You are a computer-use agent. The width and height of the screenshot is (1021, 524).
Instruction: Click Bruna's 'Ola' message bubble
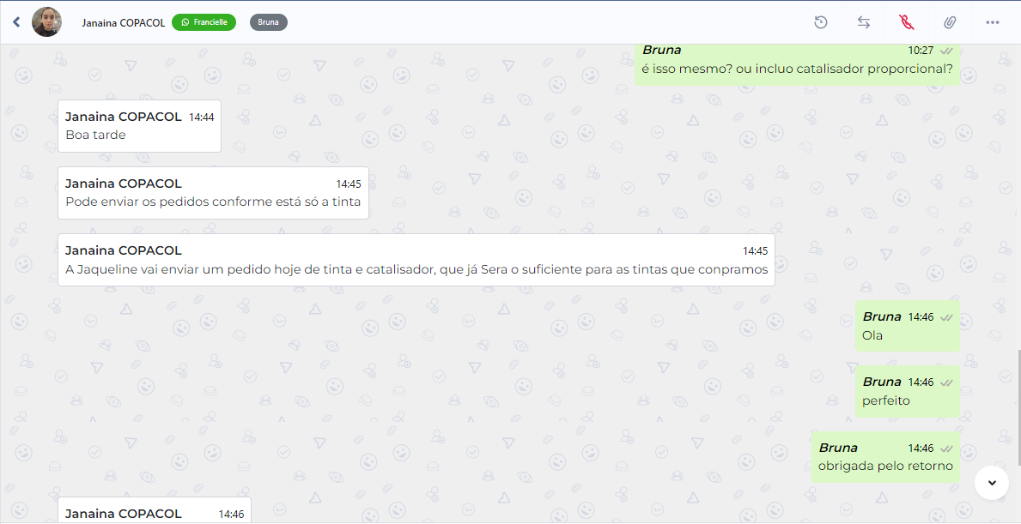coord(907,327)
